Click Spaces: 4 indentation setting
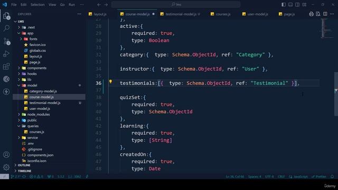 coord(255,177)
